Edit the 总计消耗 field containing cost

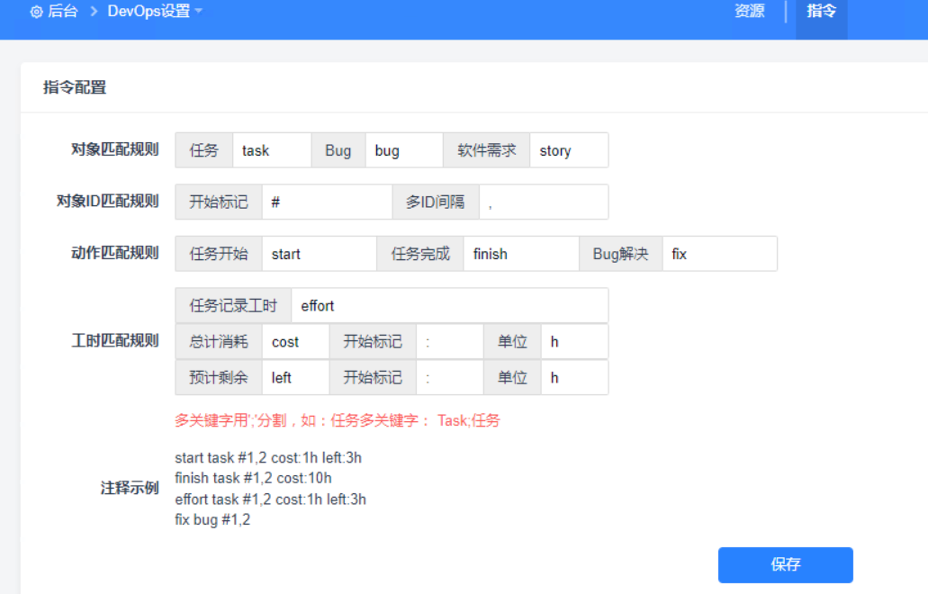coord(295,342)
